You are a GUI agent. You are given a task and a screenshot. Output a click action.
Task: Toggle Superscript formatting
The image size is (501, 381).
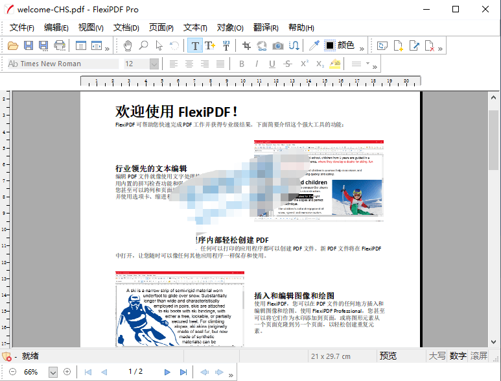pos(305,64)
